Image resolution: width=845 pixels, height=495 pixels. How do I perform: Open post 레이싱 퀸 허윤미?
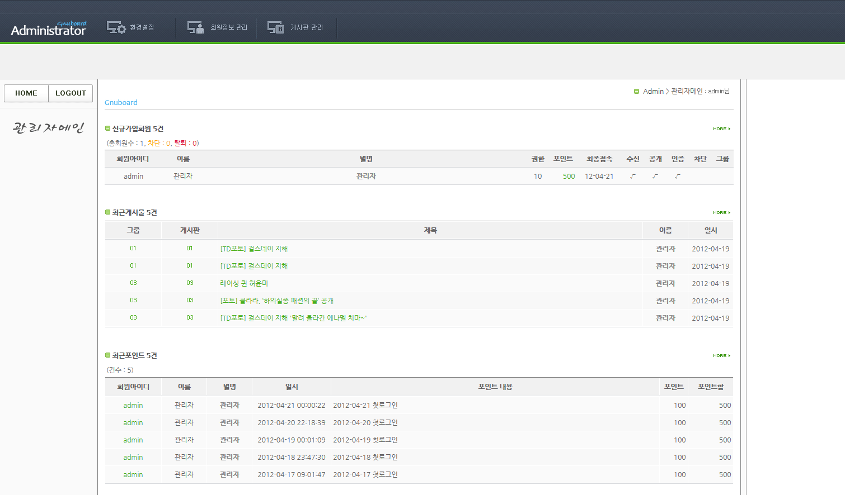pyautogui.click(x=244, y=284)
